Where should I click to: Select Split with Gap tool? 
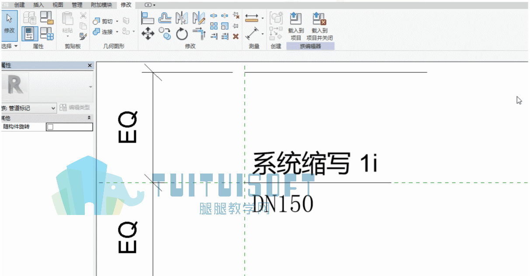click(x=225, y=16)
